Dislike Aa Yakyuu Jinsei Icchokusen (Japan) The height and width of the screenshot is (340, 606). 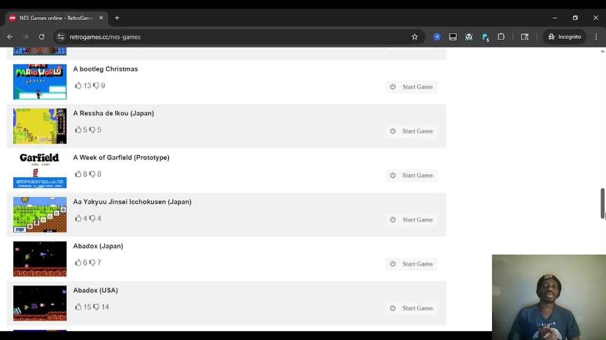point(92,219)
